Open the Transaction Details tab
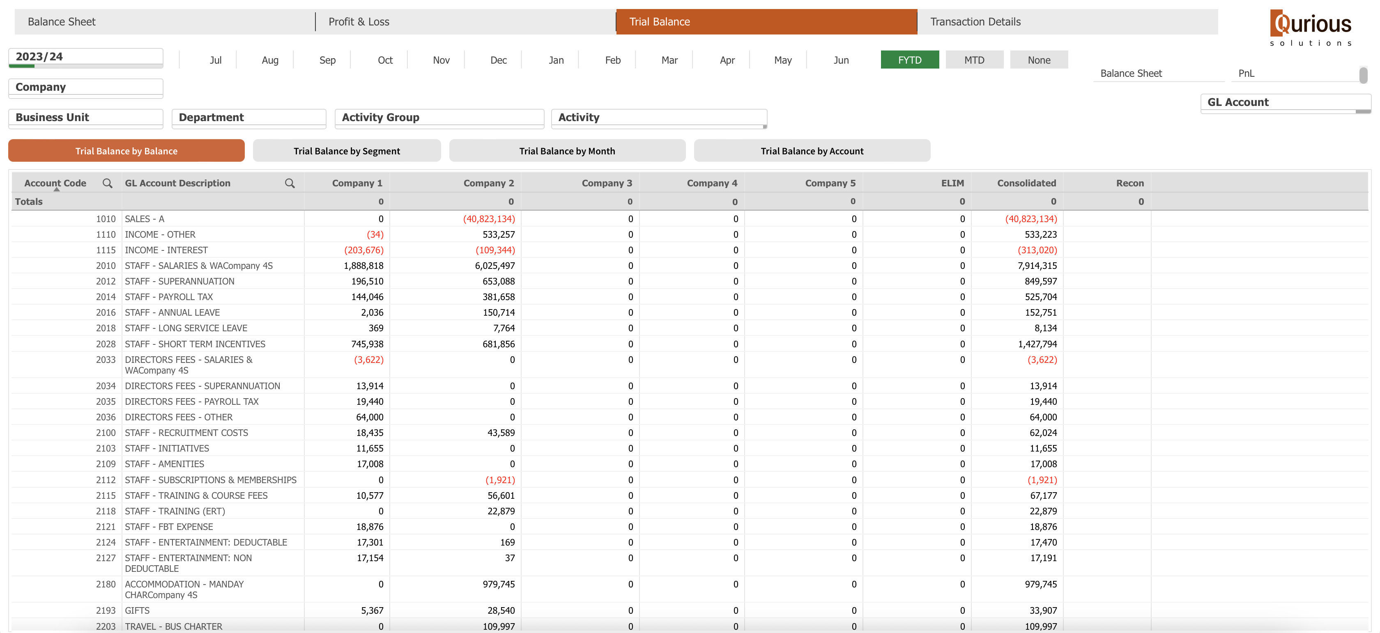1380x633 pixels. (x=1068, y=22)
